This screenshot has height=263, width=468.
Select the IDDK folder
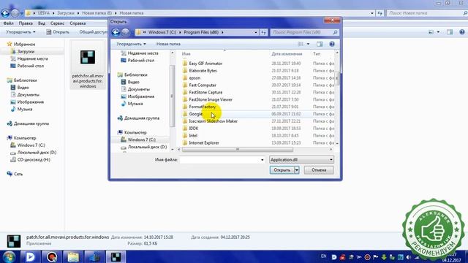(193, 129)
